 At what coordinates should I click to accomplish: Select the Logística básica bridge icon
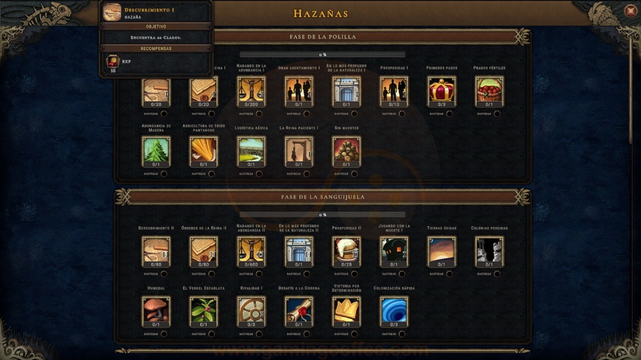(251, 151)
